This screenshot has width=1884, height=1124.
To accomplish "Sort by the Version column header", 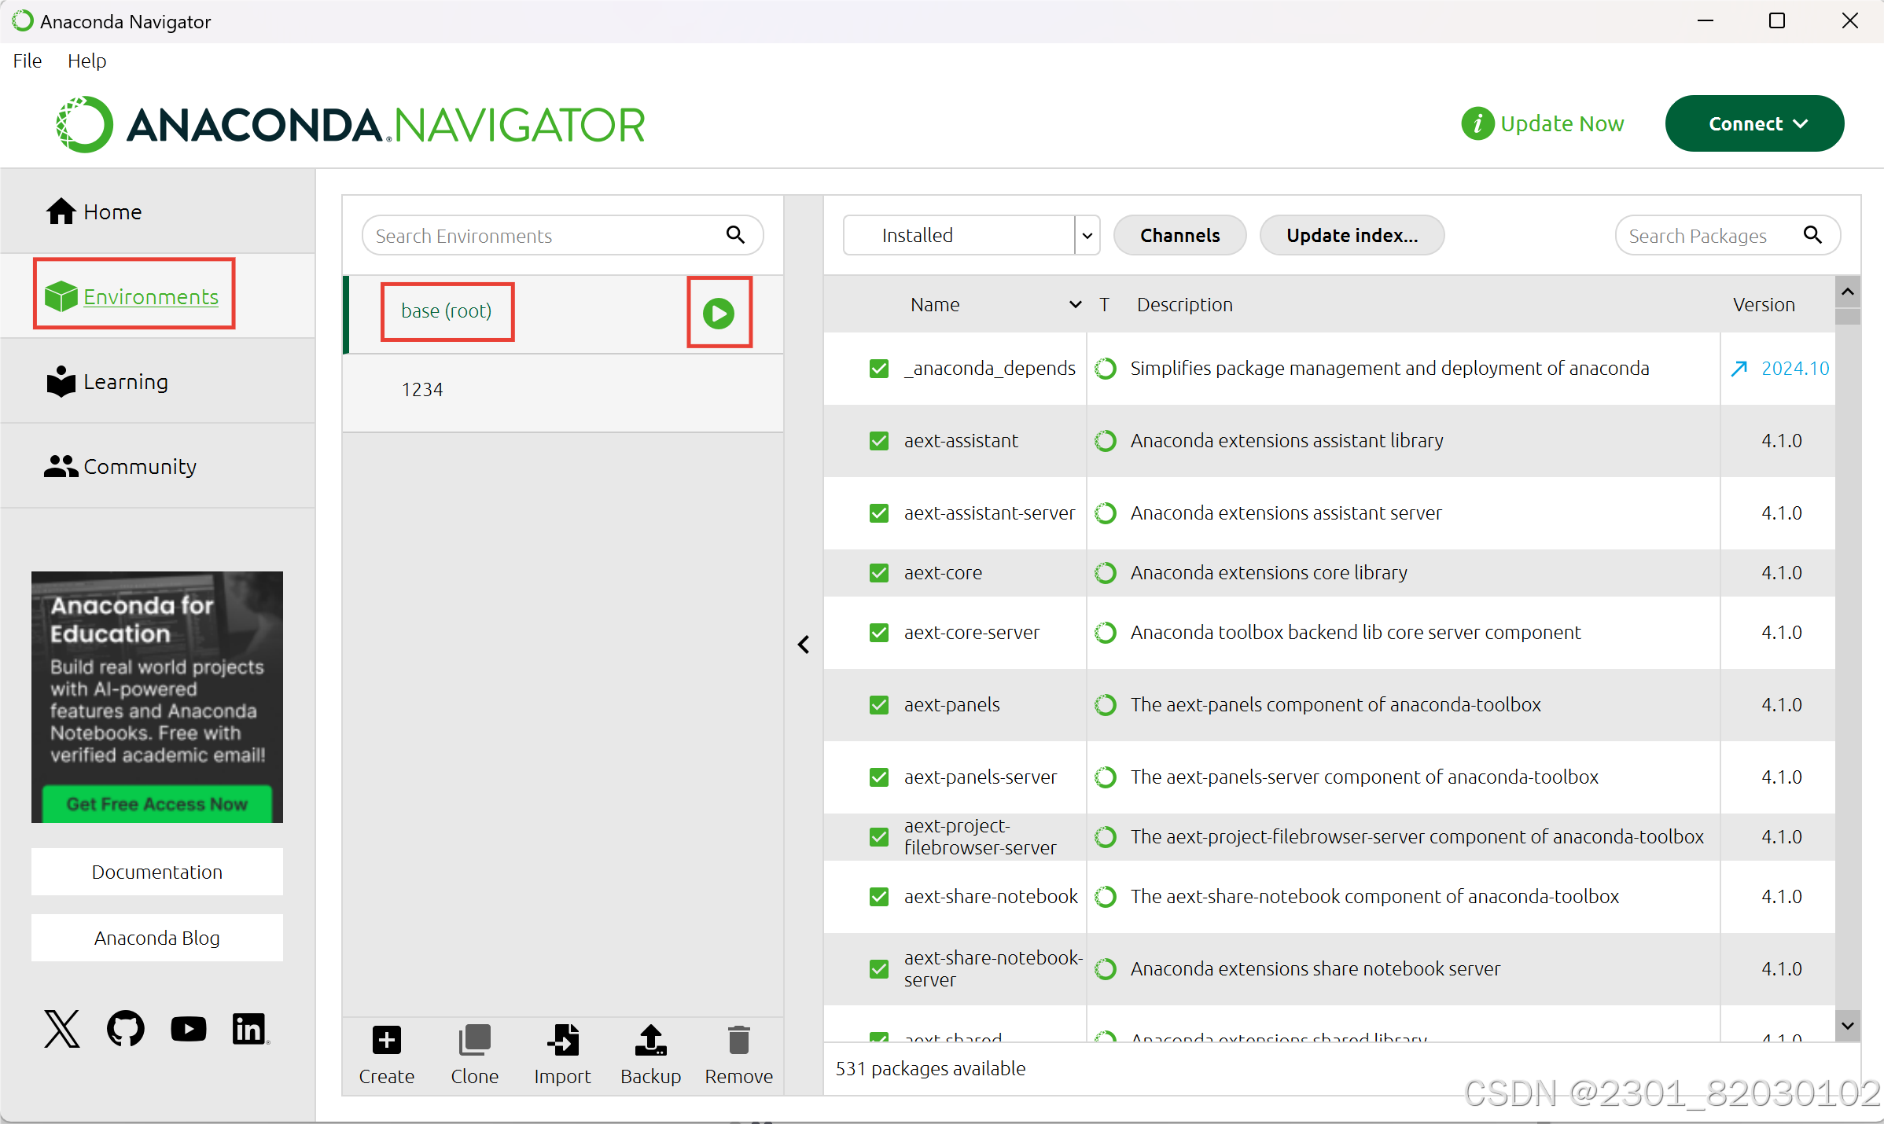I will tap(1764, 304).
